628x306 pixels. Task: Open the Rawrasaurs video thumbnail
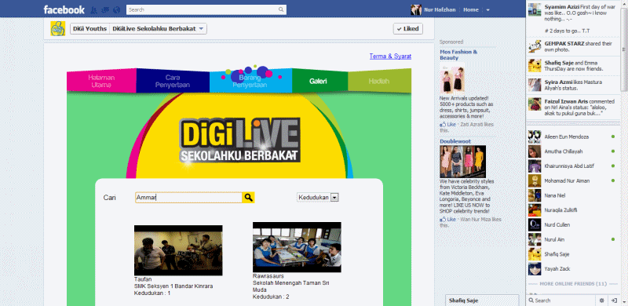[297, 247]
